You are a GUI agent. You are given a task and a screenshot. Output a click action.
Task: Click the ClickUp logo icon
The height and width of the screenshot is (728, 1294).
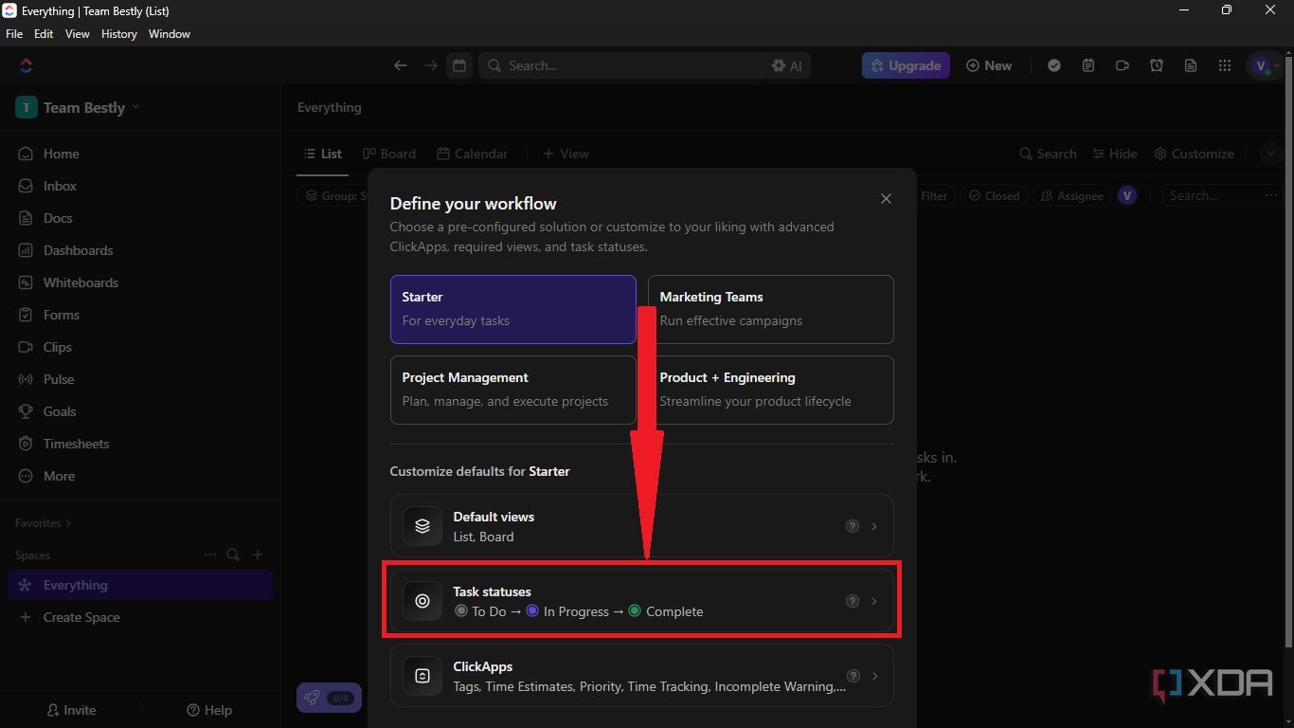click(27, 65)
